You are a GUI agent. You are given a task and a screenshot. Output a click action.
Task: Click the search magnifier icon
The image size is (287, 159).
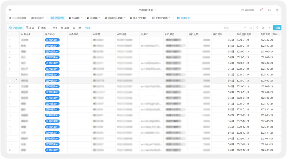pos(251,28)
